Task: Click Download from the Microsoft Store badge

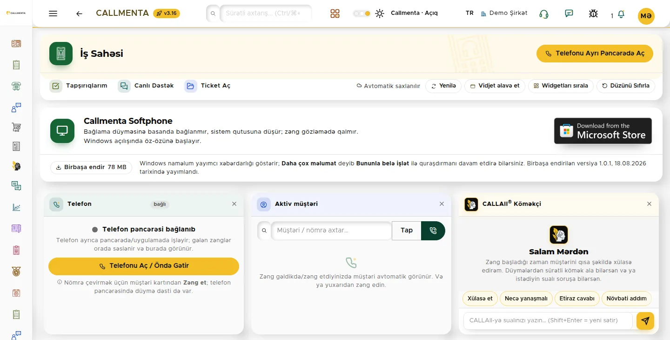Action: tap(603, 131)
